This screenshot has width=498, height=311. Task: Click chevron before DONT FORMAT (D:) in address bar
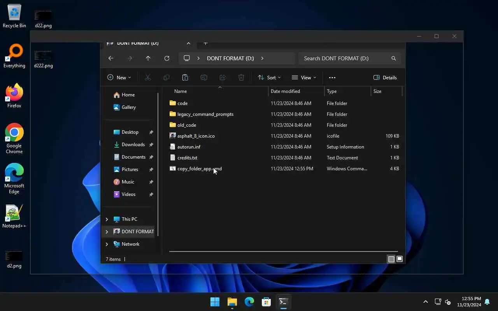coord(198,58)
